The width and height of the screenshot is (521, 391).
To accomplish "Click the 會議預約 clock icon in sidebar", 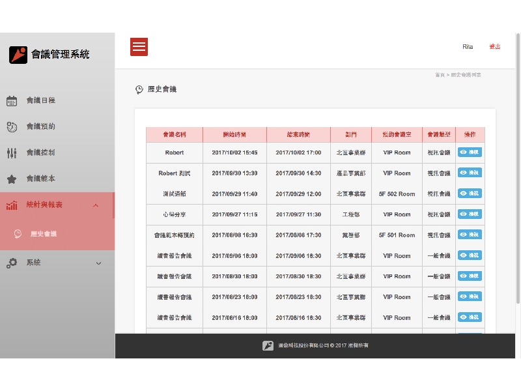I will [x=12, y=126].
